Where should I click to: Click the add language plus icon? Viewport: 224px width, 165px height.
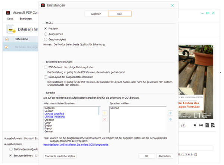coord(105,113)
